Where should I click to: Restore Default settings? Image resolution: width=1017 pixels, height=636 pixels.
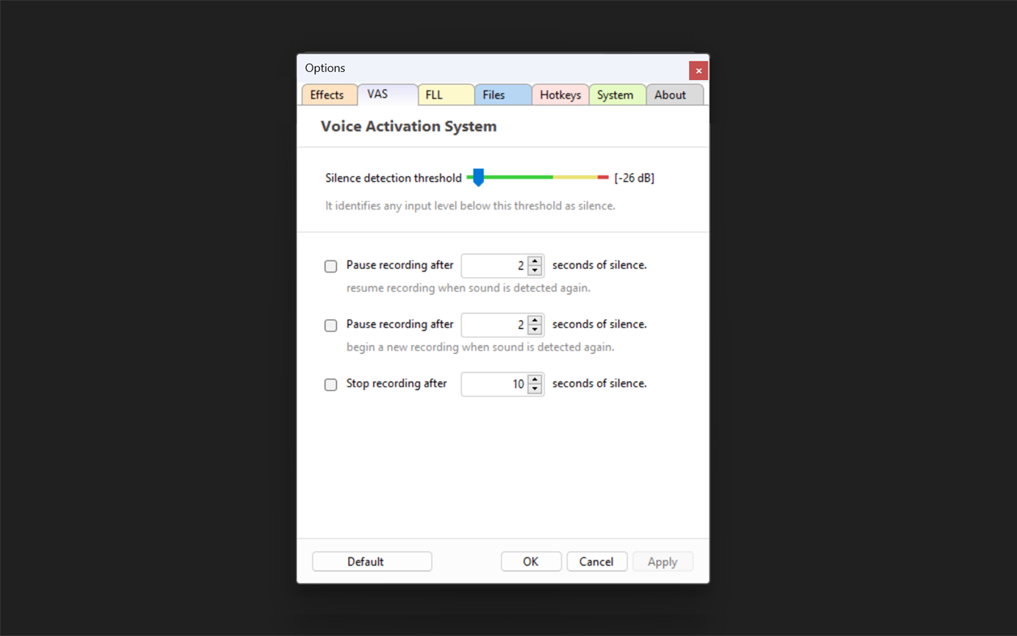(372, 561)
